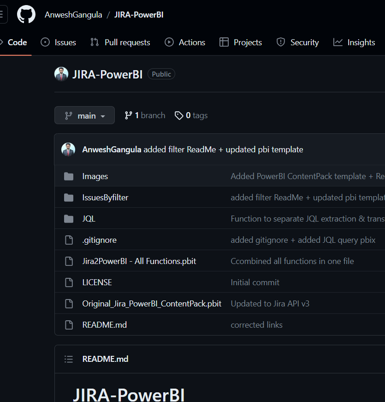This screenshot has width=385, height=402.
Task: Click the GitHub Octocat logo
Action: (x=26, y=14)
